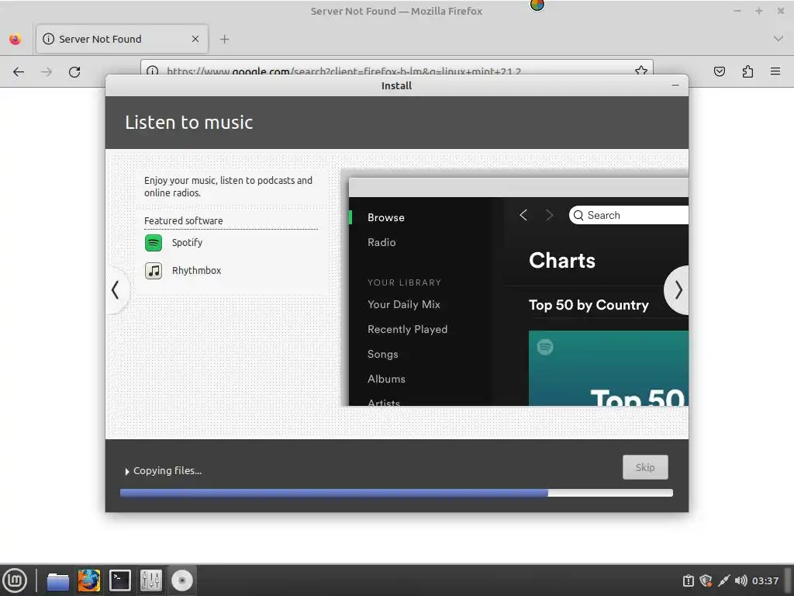
Task: Click back chevron in Spotify slide image
Action: point(523,215)
